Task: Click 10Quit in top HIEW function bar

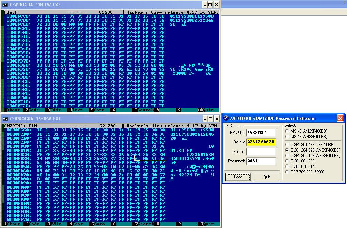Action: tap(205, 110)
